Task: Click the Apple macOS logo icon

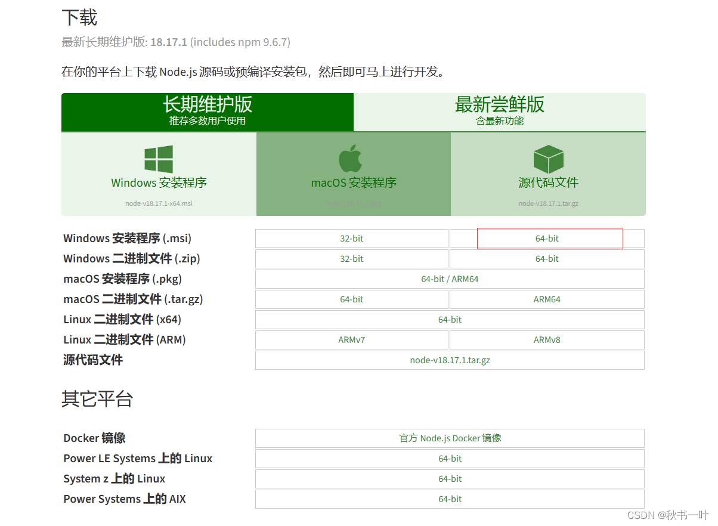Action: click(x=351, y=159)
